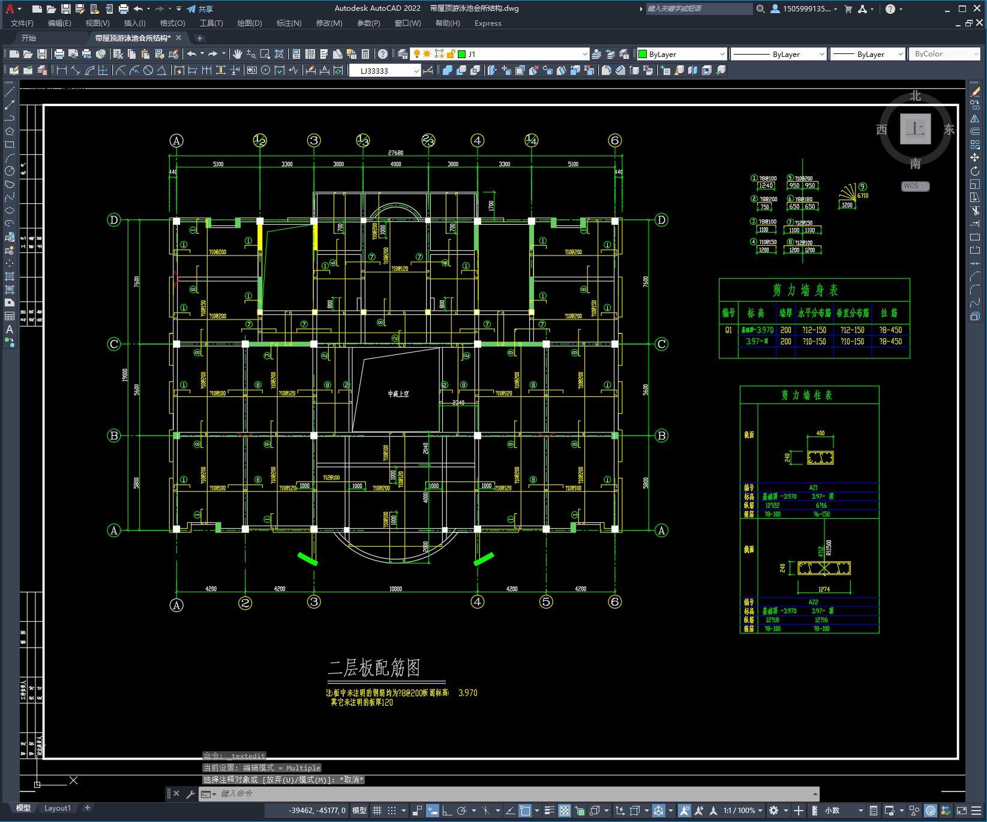Click the Linear dimension tool

pyautogui.click(x=61, y=70)
